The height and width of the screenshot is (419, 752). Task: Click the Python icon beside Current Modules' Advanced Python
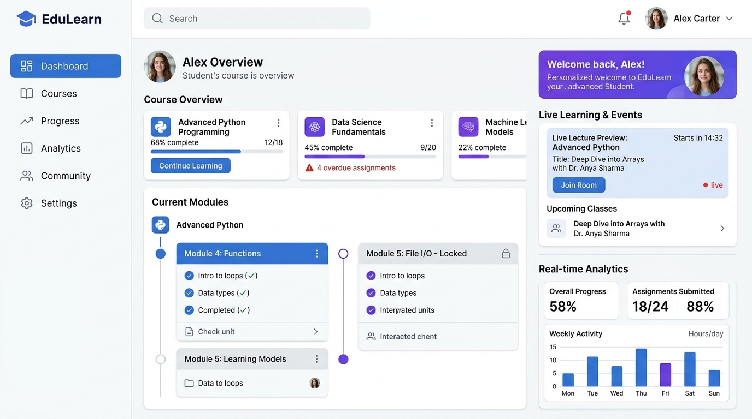(x=161, y=225)
